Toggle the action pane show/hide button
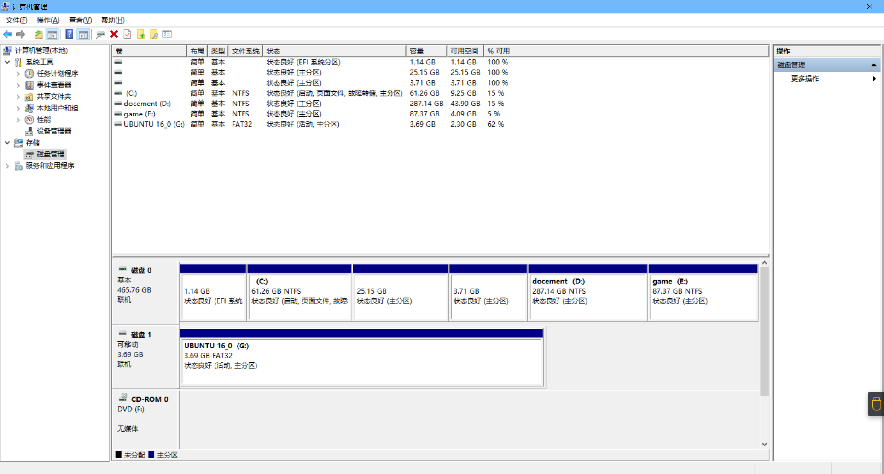The image size is (884, 474). click(83, 35)
